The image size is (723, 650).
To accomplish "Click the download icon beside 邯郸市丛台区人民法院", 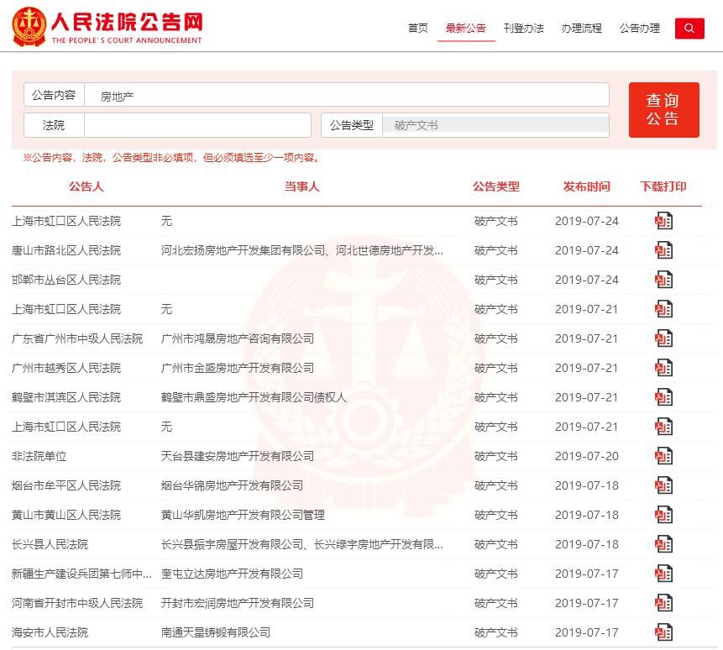I will pos(663,280).
